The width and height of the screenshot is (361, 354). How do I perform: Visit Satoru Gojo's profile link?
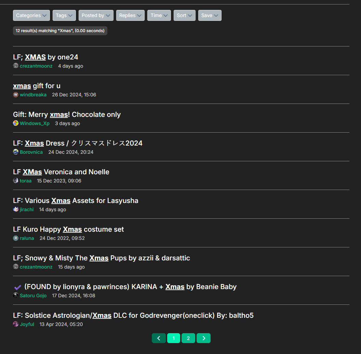point(33,296)
